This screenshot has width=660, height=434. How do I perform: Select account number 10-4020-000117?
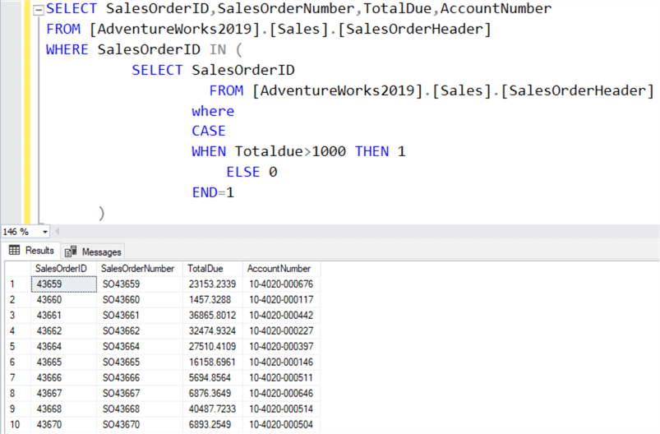[282, 300]
